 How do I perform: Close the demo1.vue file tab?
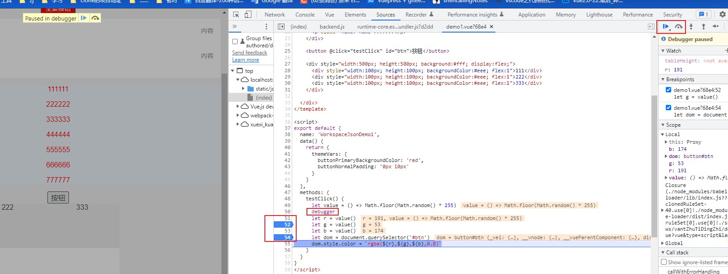pyautogui.click(x=491, y=27)
